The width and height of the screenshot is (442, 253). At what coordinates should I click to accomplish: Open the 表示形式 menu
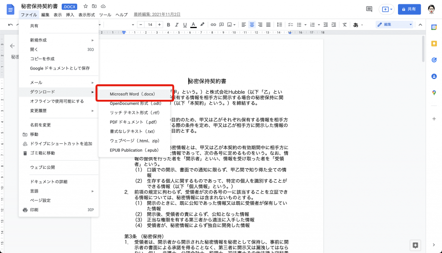coord(86,15)
